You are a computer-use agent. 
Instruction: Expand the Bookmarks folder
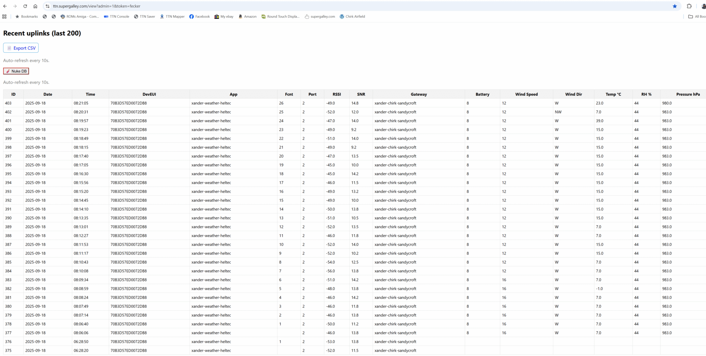pos(27,17)
